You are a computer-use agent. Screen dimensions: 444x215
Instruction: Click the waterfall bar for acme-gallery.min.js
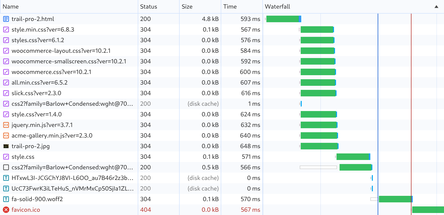[x=319, y=136]
